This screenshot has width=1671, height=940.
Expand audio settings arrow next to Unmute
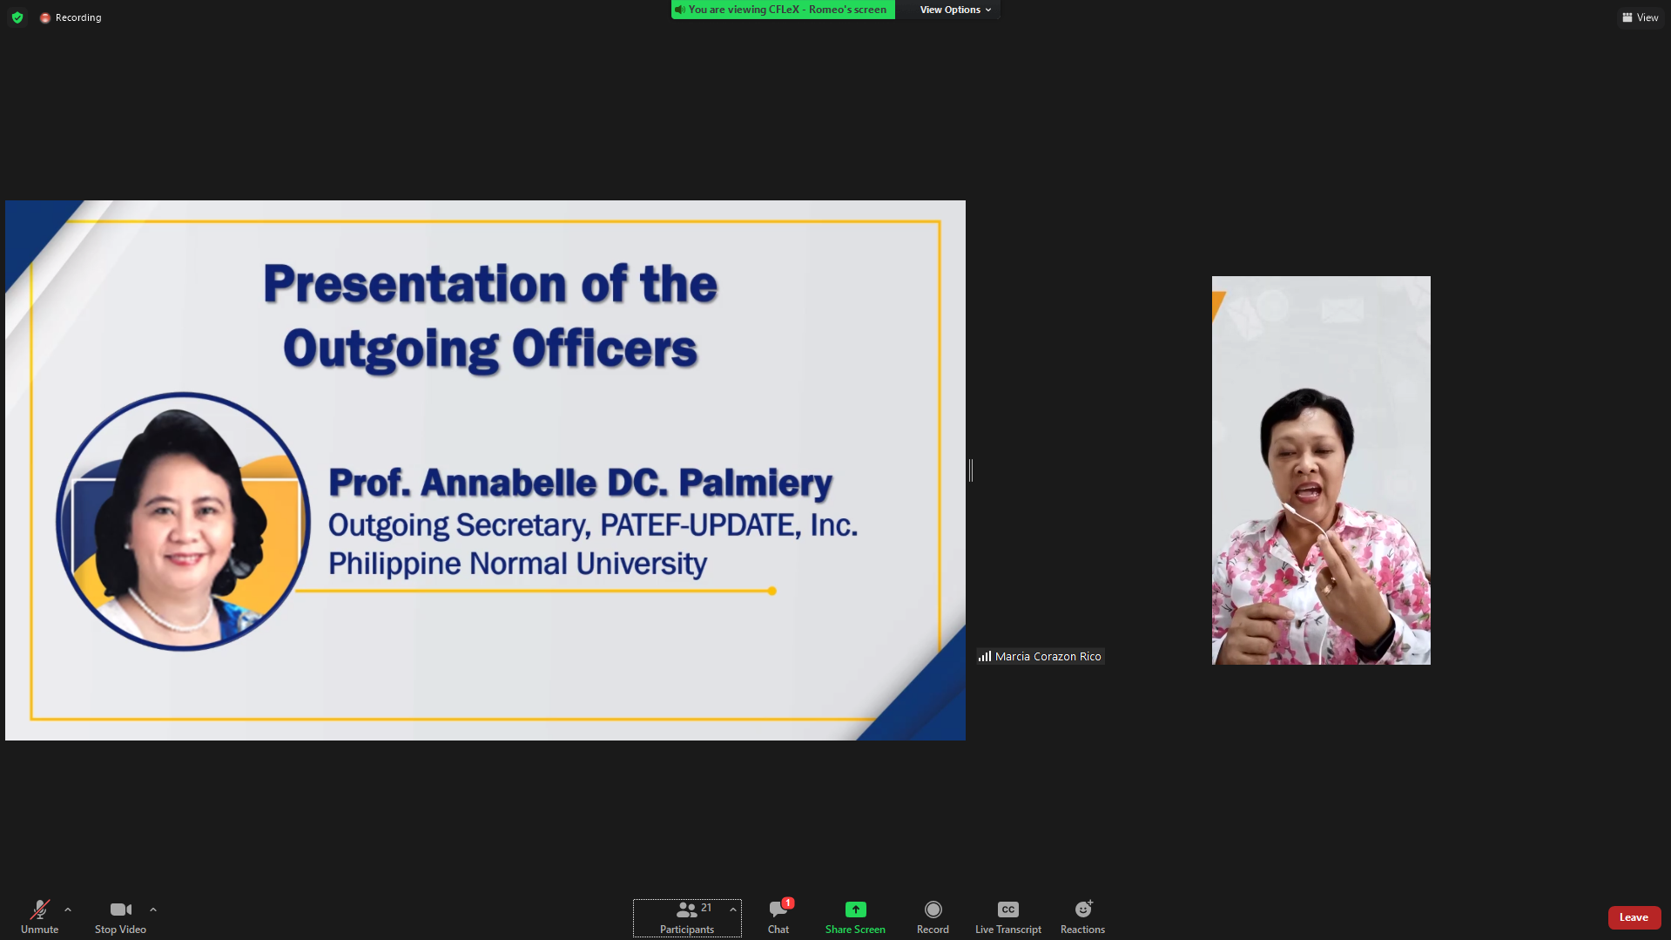(x=68, y=910)
